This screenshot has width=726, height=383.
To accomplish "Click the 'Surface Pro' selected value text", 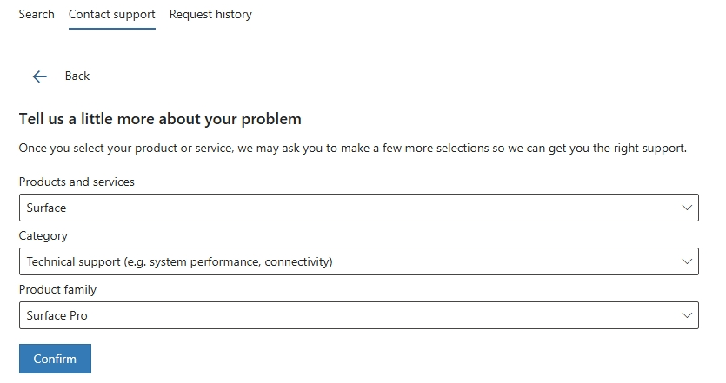I will (x=57, y=315).
